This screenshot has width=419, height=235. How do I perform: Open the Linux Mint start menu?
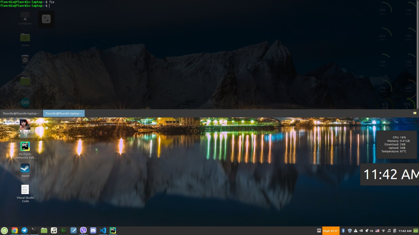click(5, 230)
